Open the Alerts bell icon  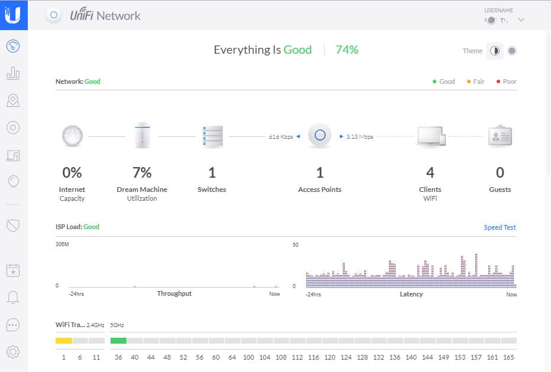coord(13,298)
